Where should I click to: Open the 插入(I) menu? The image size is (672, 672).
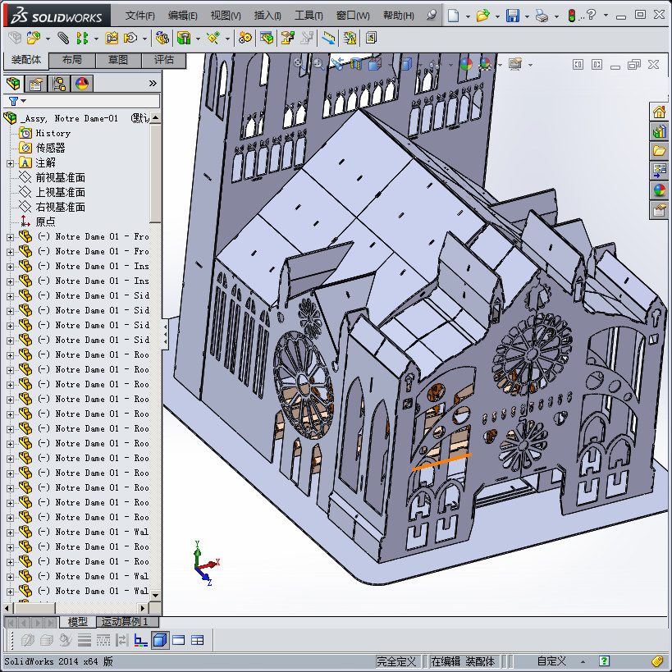267,16
